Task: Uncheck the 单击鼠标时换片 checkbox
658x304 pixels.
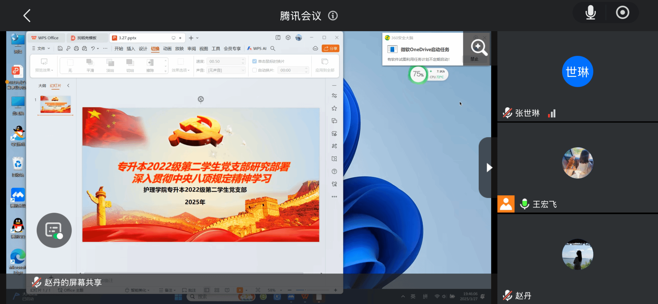Action: pos(254,61)
